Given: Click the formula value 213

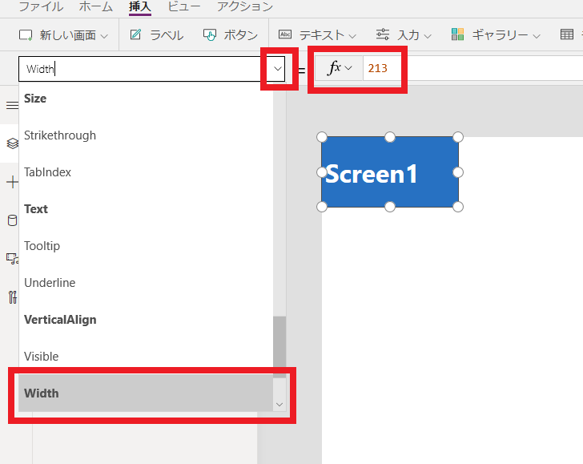Looking at the screenshot, I should pos(378,68).
